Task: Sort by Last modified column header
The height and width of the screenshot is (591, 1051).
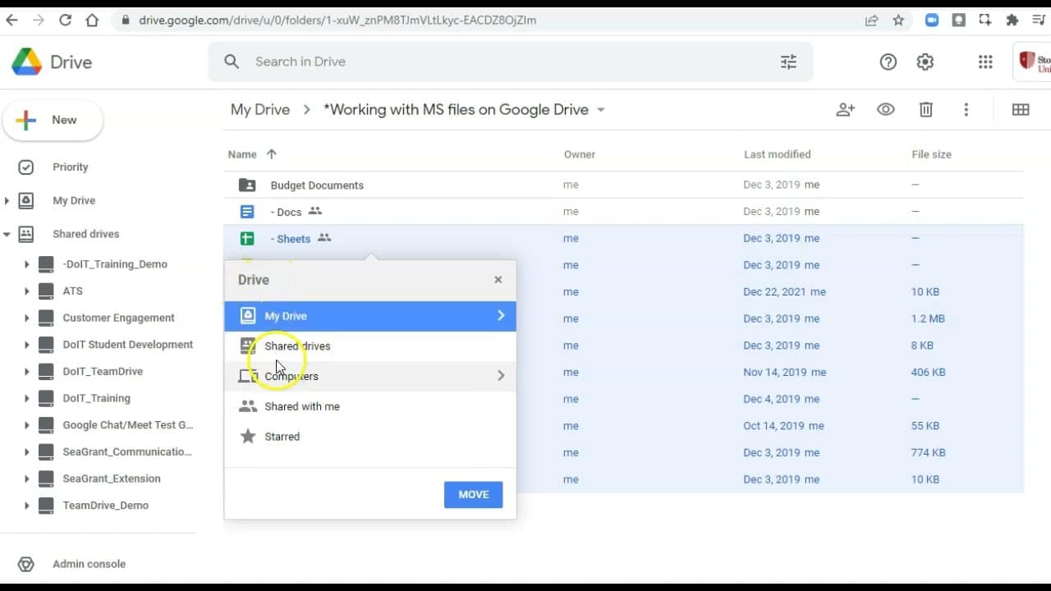Action: [x=777, y=154]
